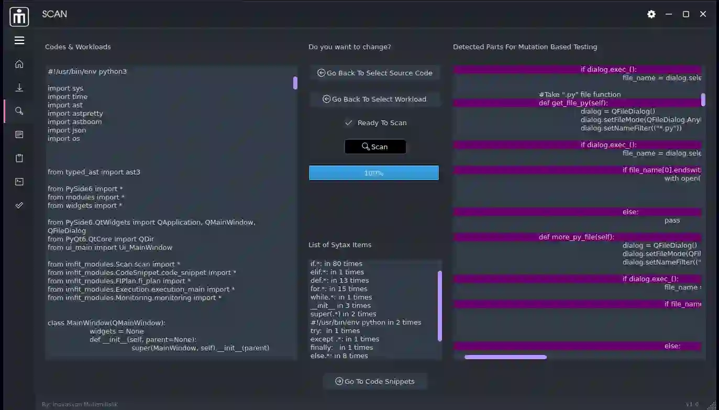Click the resize grip in the bottom-right corner

click(711, 404)
